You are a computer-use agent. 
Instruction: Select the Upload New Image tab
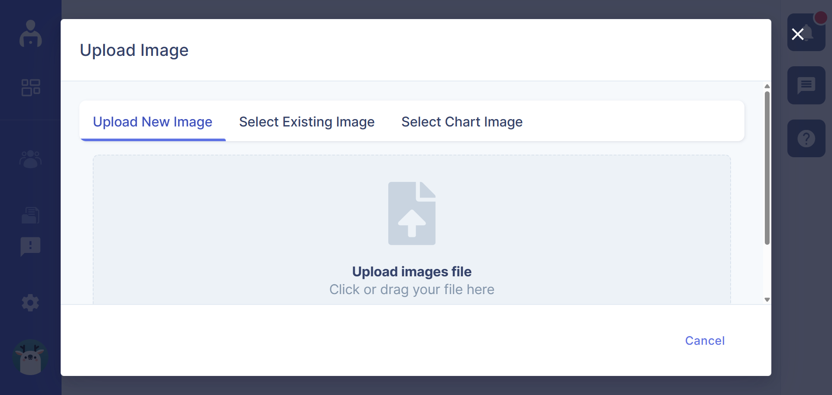pos(153,122)
